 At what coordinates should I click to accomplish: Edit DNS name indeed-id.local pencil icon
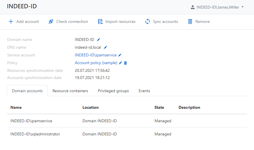point(105,47)
